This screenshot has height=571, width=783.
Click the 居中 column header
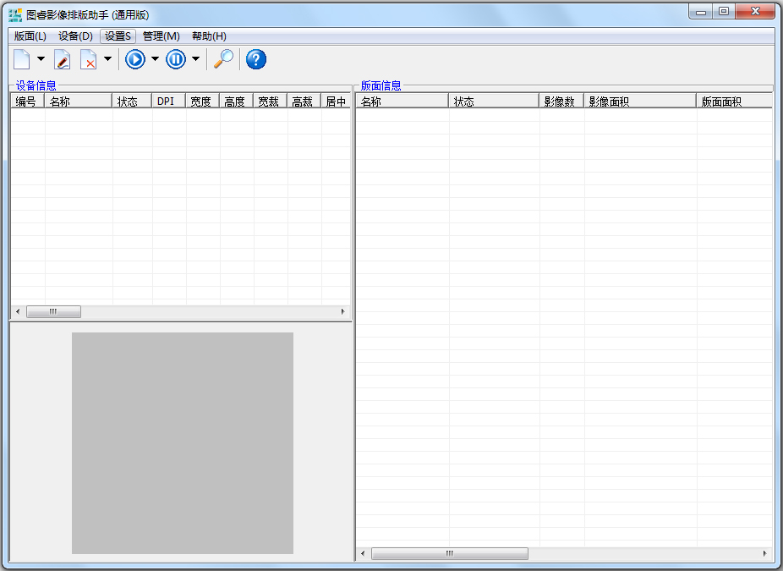(x=336, y=102)
